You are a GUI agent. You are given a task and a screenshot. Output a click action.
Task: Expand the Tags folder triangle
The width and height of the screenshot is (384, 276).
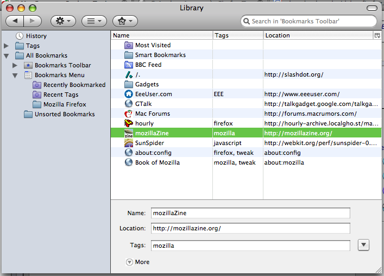pyautogui.click(x=7, y=46)
